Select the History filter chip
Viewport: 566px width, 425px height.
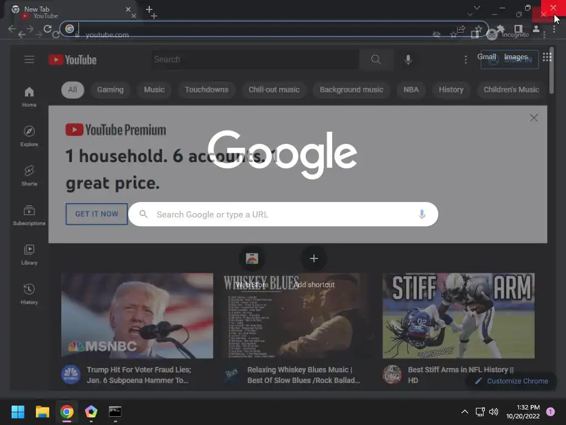click(451, 90)
